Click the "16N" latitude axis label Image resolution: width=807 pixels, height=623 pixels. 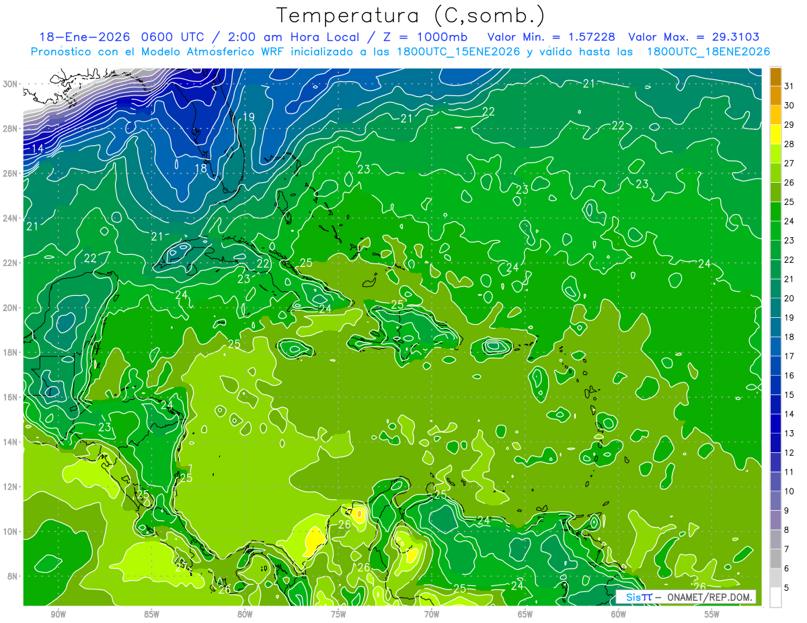click(x=11, y=397)
